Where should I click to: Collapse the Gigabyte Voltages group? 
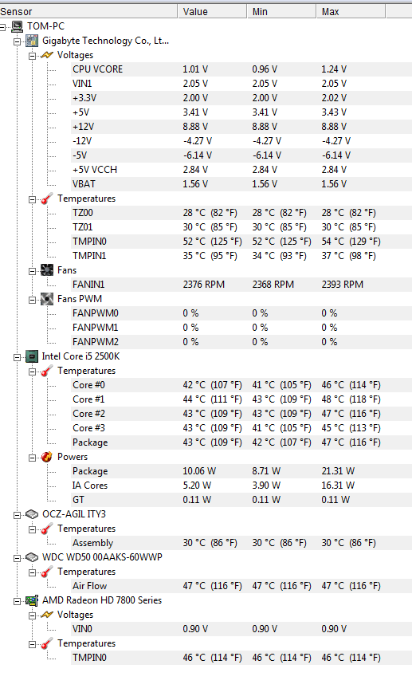point(33,57)
